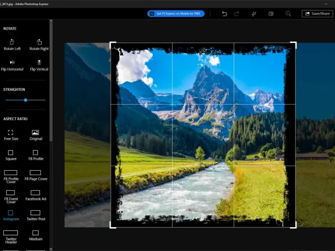Apply Flip Vertical to the photo
335x251 pixels.
click(x=39, y=66)
